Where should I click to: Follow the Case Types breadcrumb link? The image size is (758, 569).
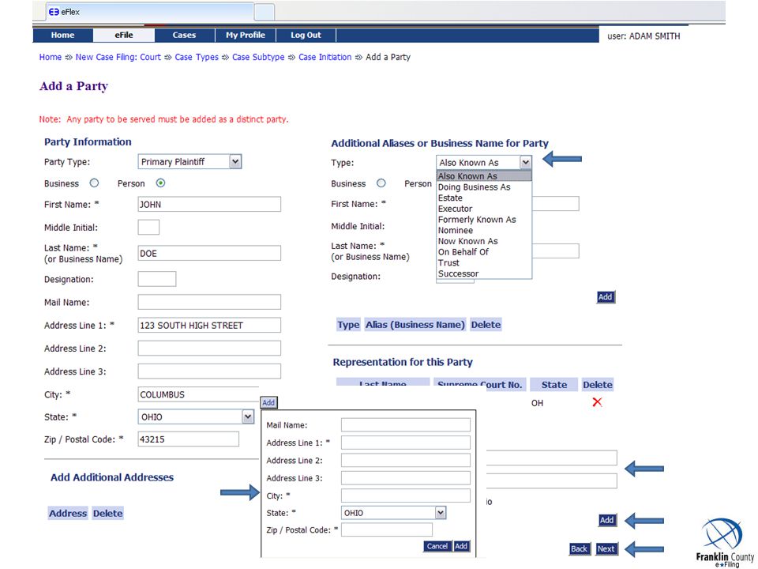197,57
